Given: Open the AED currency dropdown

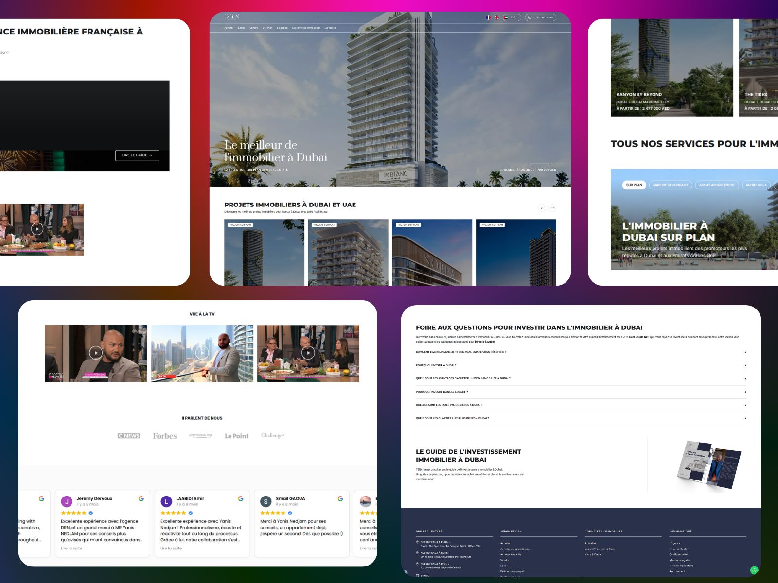Looking at the screenshot, I should tap(512, 17).
